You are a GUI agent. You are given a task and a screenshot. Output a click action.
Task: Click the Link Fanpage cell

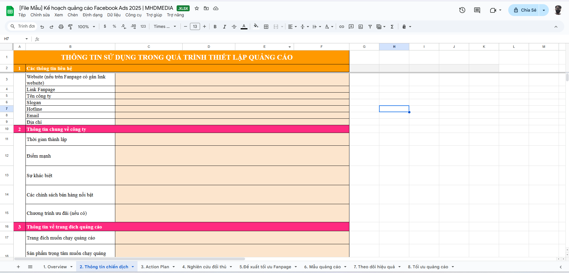70,89
